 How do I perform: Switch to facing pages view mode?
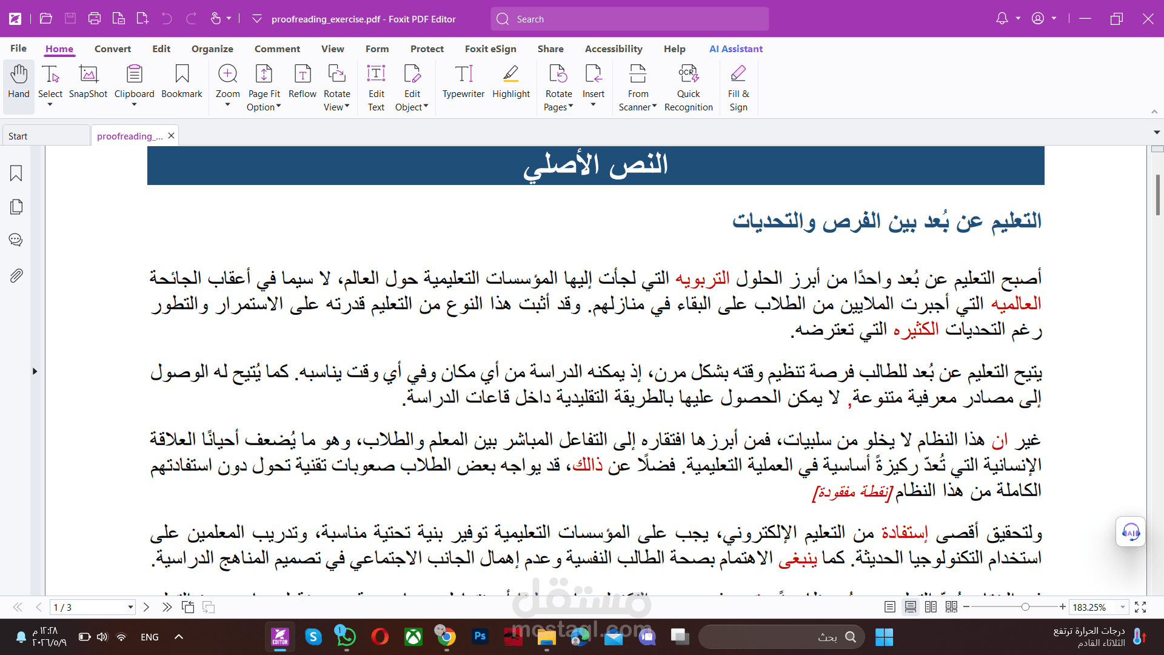[x=931, y=607]
